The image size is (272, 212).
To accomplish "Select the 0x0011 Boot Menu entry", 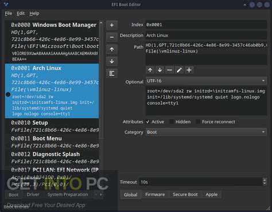I will tap(52, 142).
